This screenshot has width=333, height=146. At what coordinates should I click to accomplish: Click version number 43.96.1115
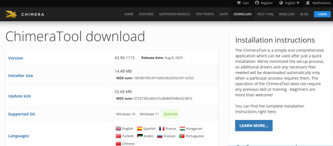(x=125, y=58)
